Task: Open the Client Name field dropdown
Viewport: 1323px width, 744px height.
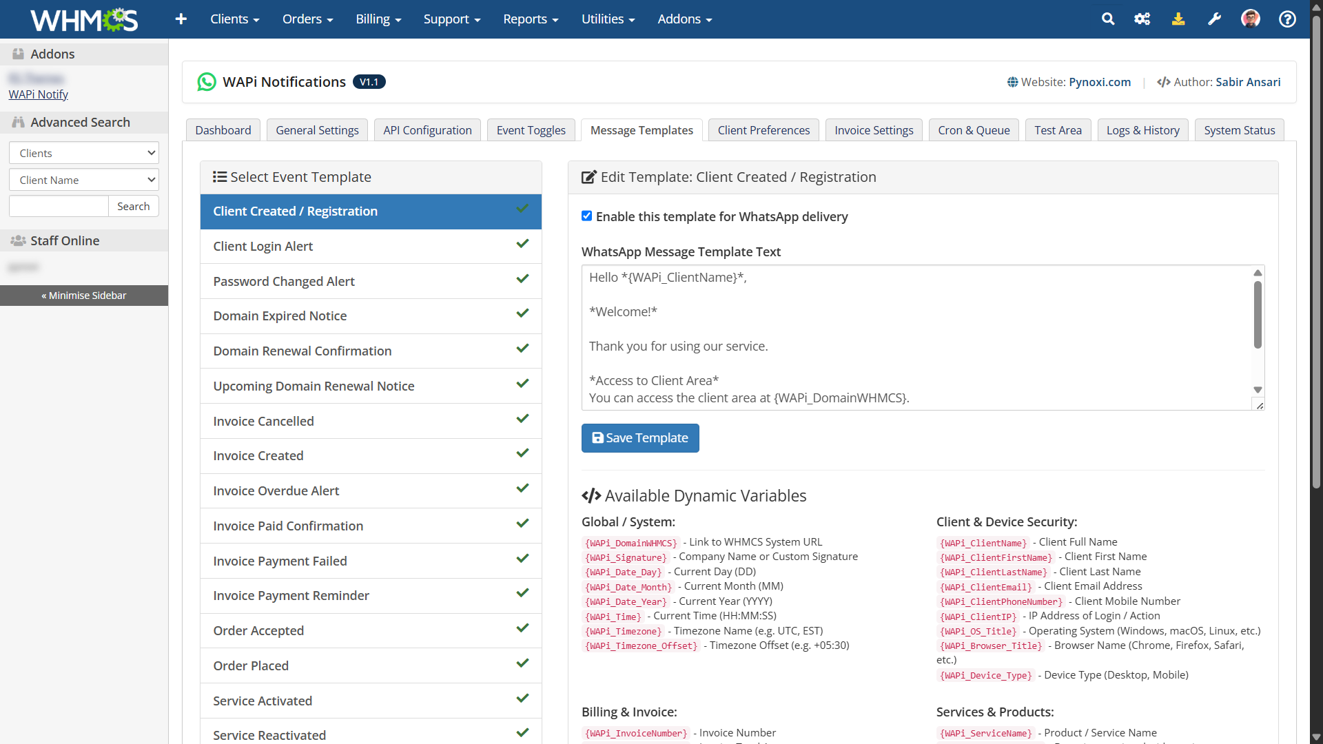Action: click(x=84, y=180)
